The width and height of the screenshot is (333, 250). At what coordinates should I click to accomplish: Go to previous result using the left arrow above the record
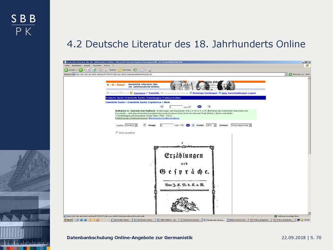pos(162,106)
